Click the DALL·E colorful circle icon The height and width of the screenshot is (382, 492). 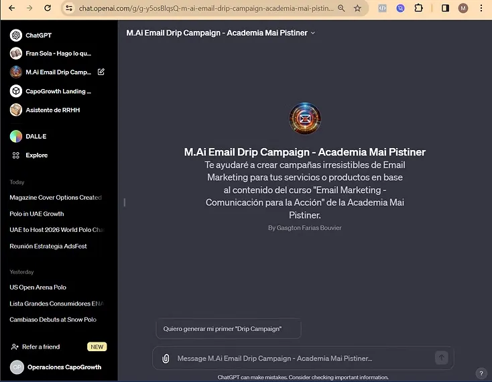coord(16,137)
